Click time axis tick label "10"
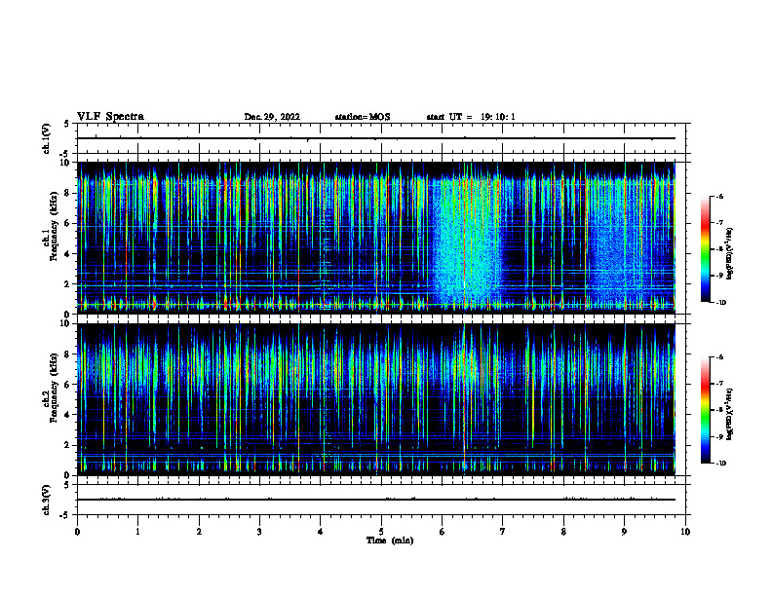The height and width of the screenshot is (596, 772). 685,532
